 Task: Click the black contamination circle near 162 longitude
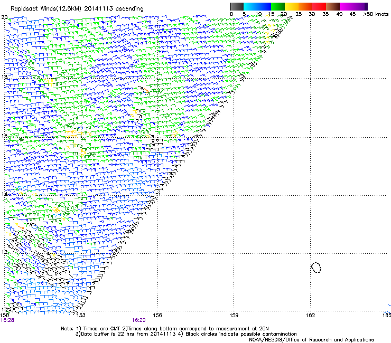pyautogui.click(x=316, y=267)
